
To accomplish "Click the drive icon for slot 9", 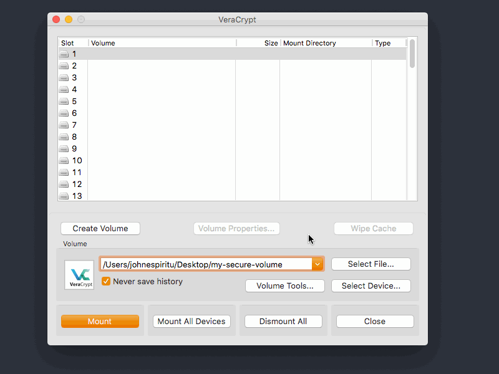I will [x=64, y=149].
